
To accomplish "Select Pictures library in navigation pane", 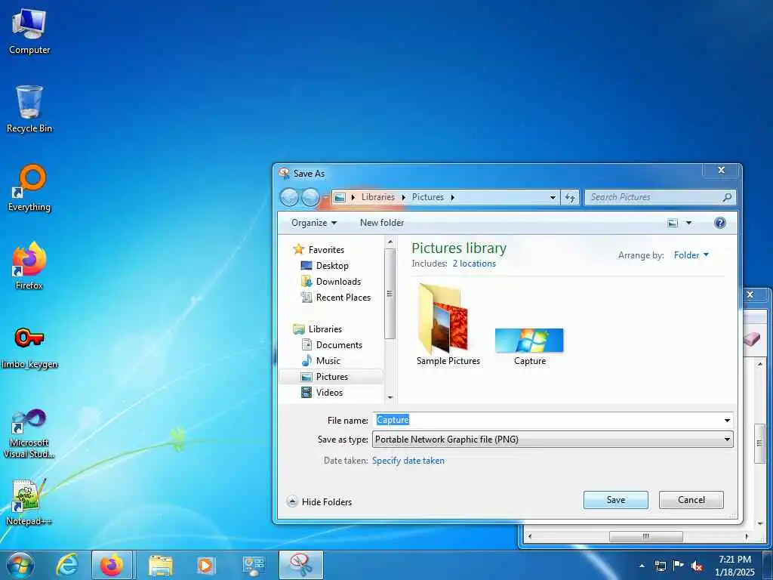I will pyautogui.click(x=331, y=376).
